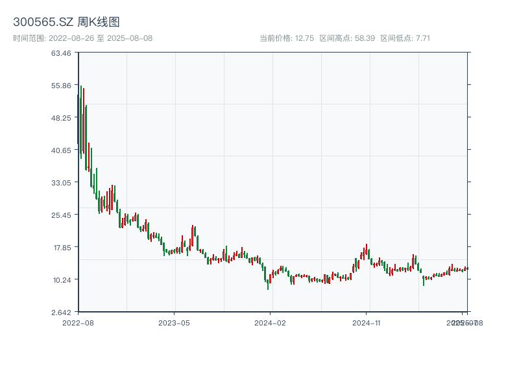This screenshot has height=389, width=519.
Task: Click the 当前价格 12.75 label
Action: click(286, 38)
